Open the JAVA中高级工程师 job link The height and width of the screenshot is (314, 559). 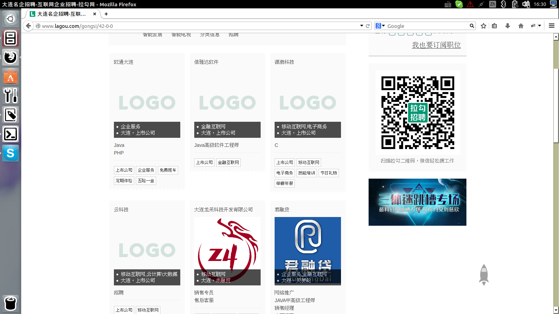point(295,300)
